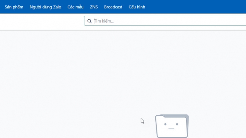
Task: Focus the Tìm kiếm search field
Action: click(x=165, y=21)
